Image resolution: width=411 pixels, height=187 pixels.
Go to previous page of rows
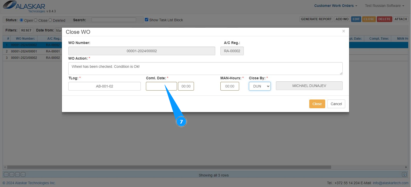click(12, 174)
